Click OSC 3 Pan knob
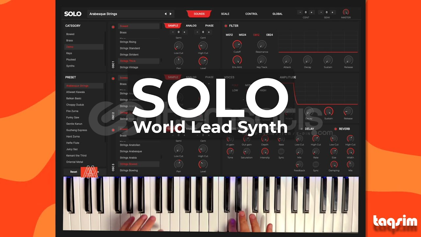421x237 pixels. (179, 164)
